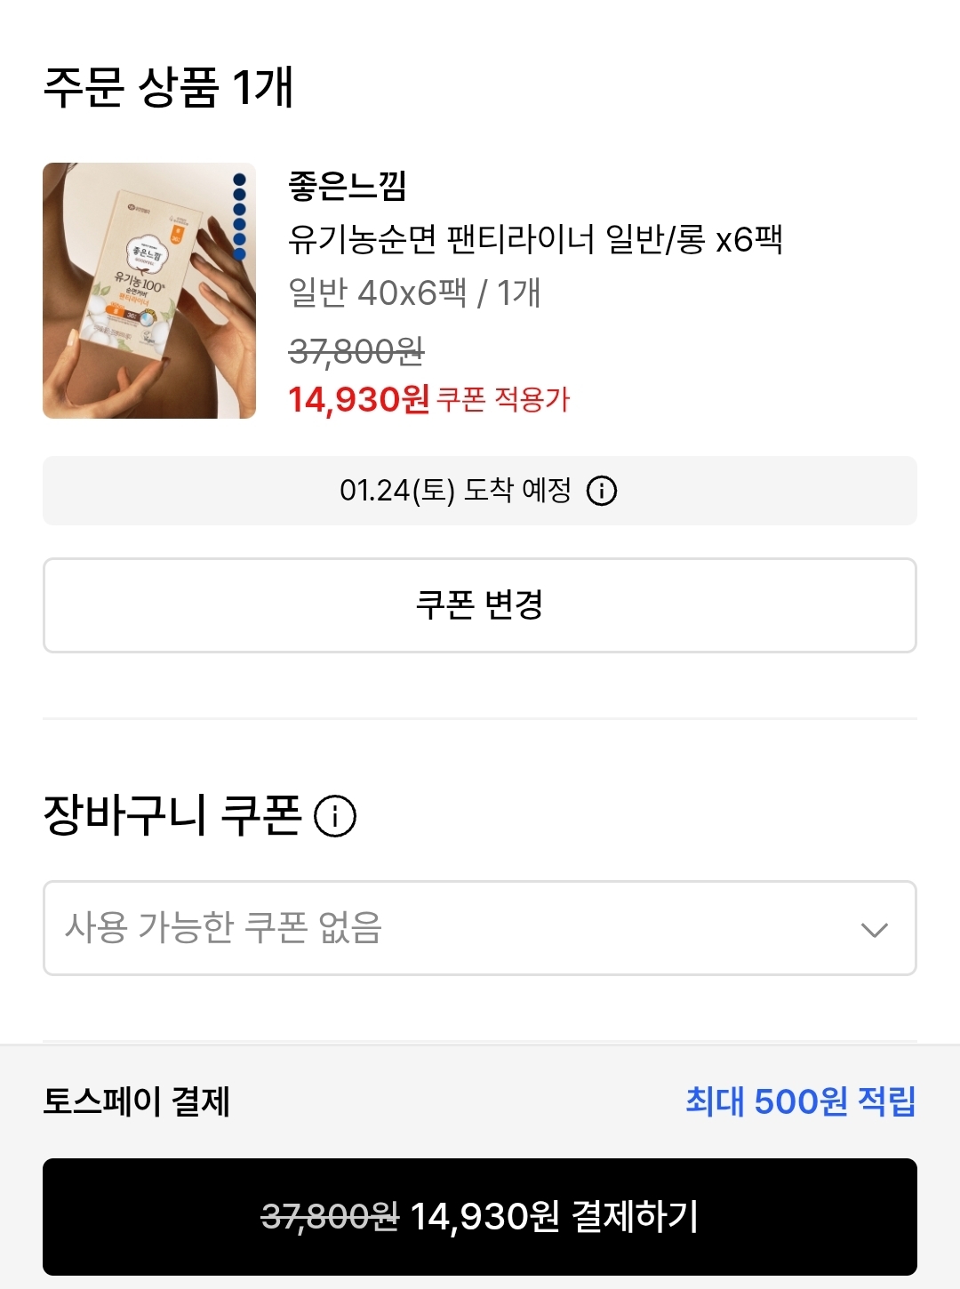Click the crossed-out 37,800원 in pay button
960x1289 pixels.
[x=330, y=1216]
